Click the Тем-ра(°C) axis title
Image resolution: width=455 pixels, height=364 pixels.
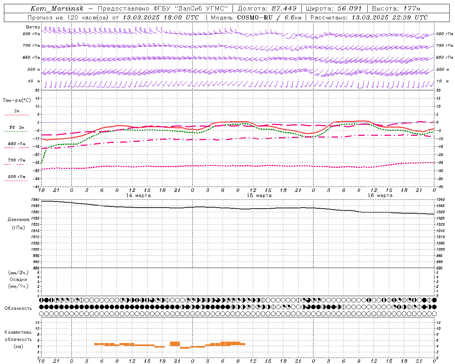(x=17, y=101)
